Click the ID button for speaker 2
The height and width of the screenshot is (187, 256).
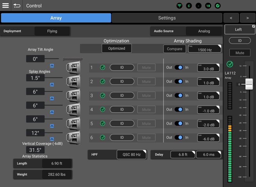point(122,82)
